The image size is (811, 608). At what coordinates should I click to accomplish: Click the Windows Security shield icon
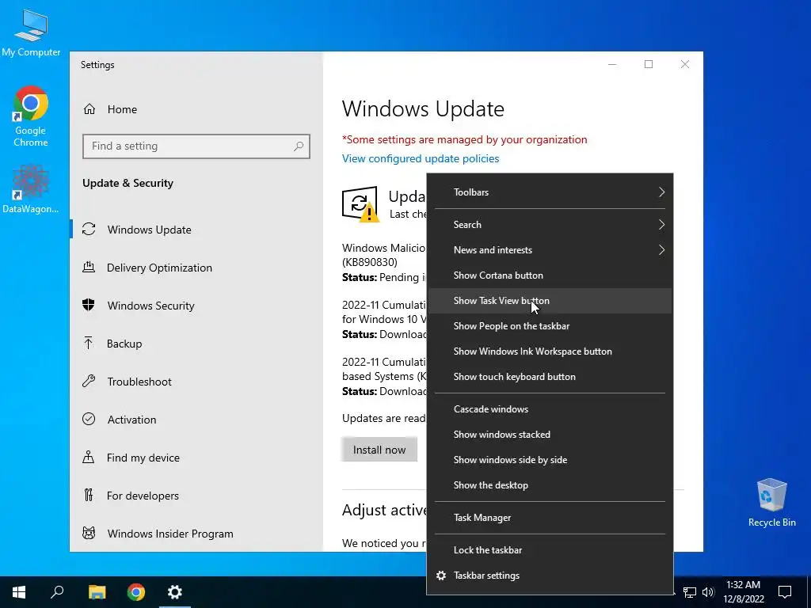89,305
